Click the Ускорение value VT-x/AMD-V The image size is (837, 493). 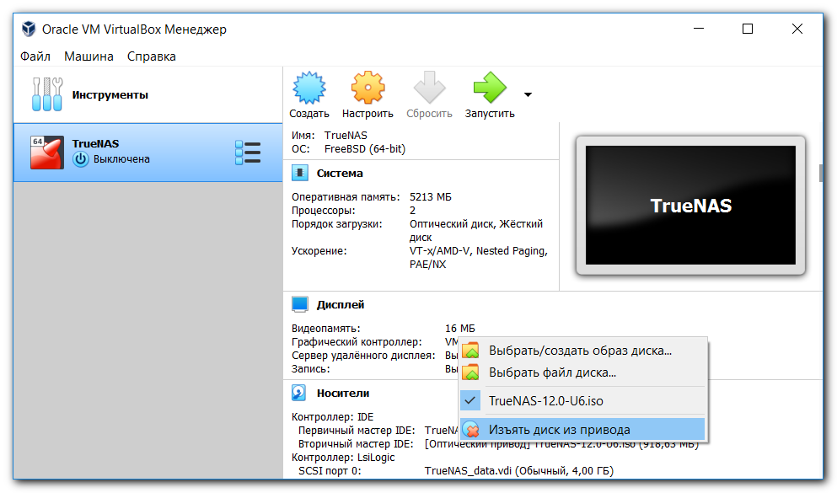(440, 251)
